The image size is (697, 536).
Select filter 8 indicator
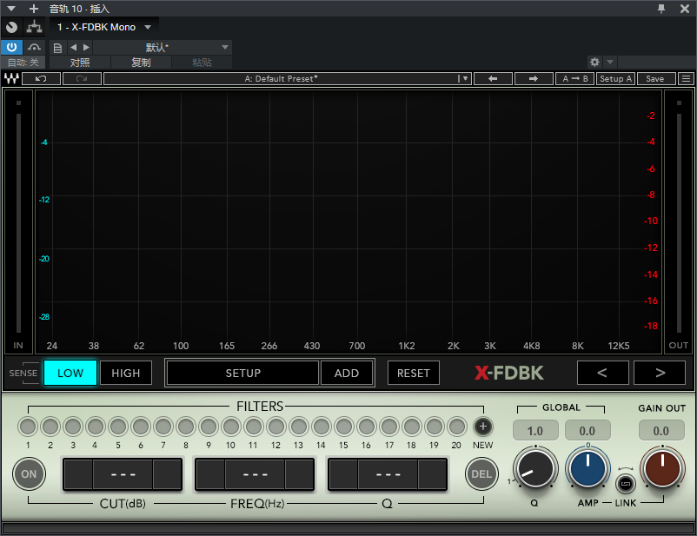coord(186,427)
